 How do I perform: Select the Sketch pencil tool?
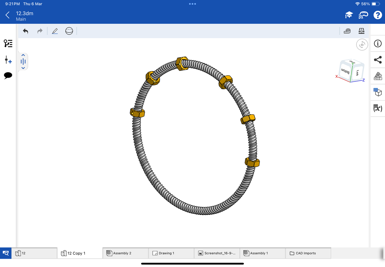55,31
